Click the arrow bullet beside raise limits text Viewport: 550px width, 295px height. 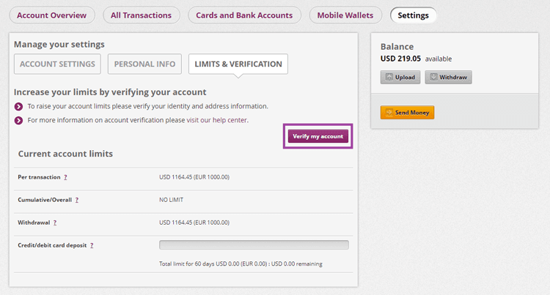click(x=18, y=106)
